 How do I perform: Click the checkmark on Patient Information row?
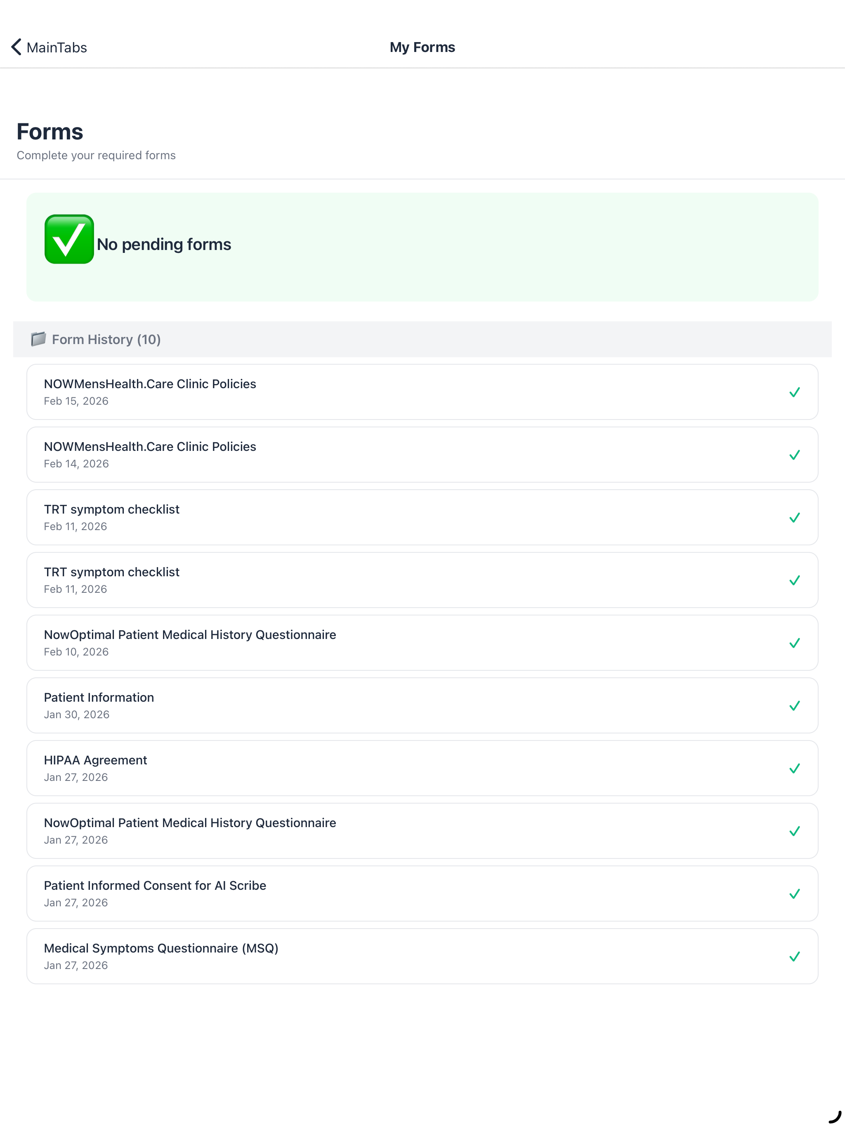pos(795,705)
